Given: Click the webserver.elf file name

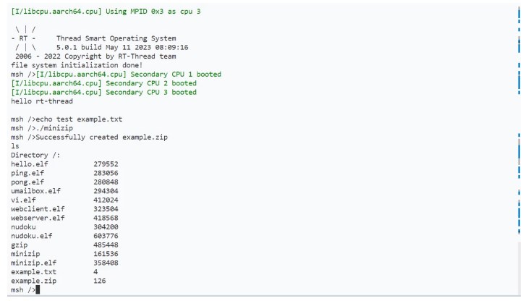Looking at the screenshot, I should [x=38, y=218].
